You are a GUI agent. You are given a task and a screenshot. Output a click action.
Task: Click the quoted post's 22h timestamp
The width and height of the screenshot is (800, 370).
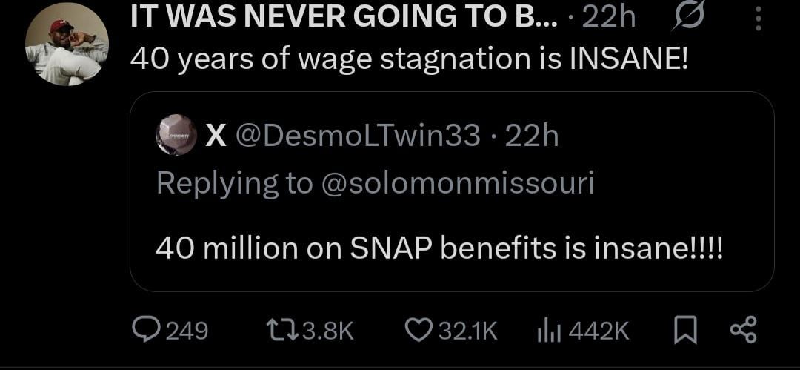[531, 136]
